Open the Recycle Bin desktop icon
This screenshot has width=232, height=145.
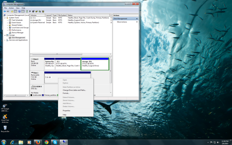point(5,128)
